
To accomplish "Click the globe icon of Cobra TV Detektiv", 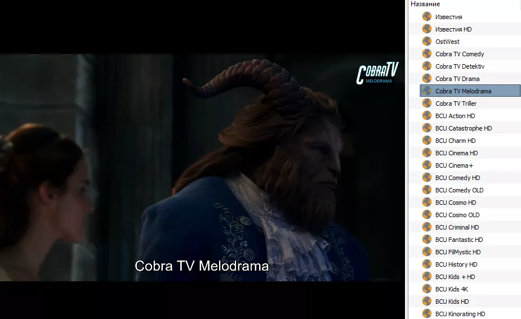I will pos(426,66).
